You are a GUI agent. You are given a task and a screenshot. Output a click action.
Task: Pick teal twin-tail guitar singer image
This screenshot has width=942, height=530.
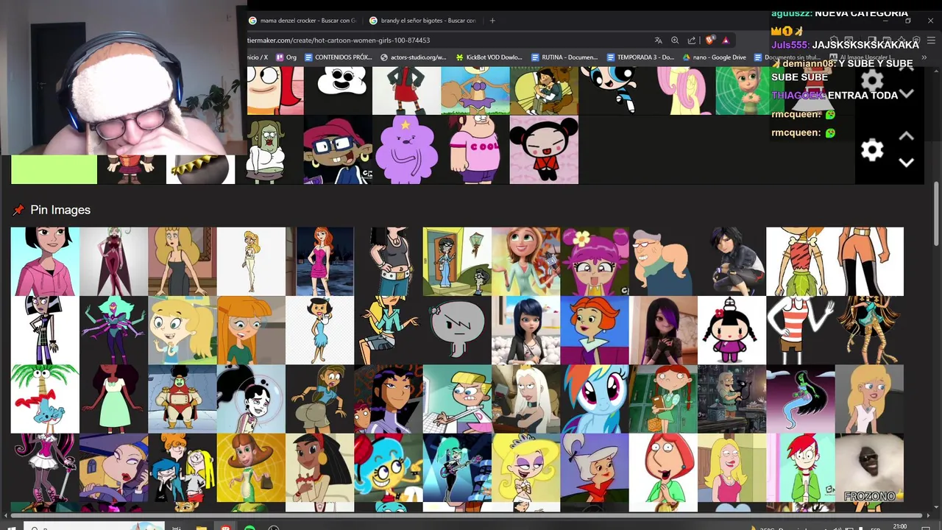click(x=457, y=467)
